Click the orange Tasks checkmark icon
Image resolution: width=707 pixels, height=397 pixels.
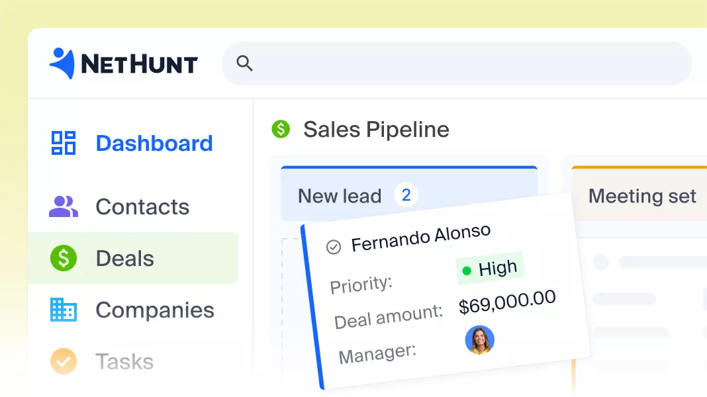[64, 361]
